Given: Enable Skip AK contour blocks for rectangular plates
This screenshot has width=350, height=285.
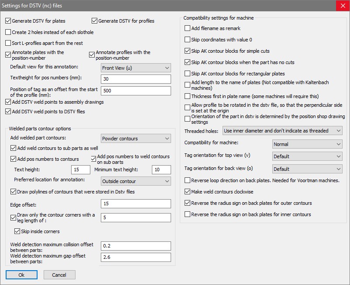Looking at the screenshot, I should pos(187,74).
